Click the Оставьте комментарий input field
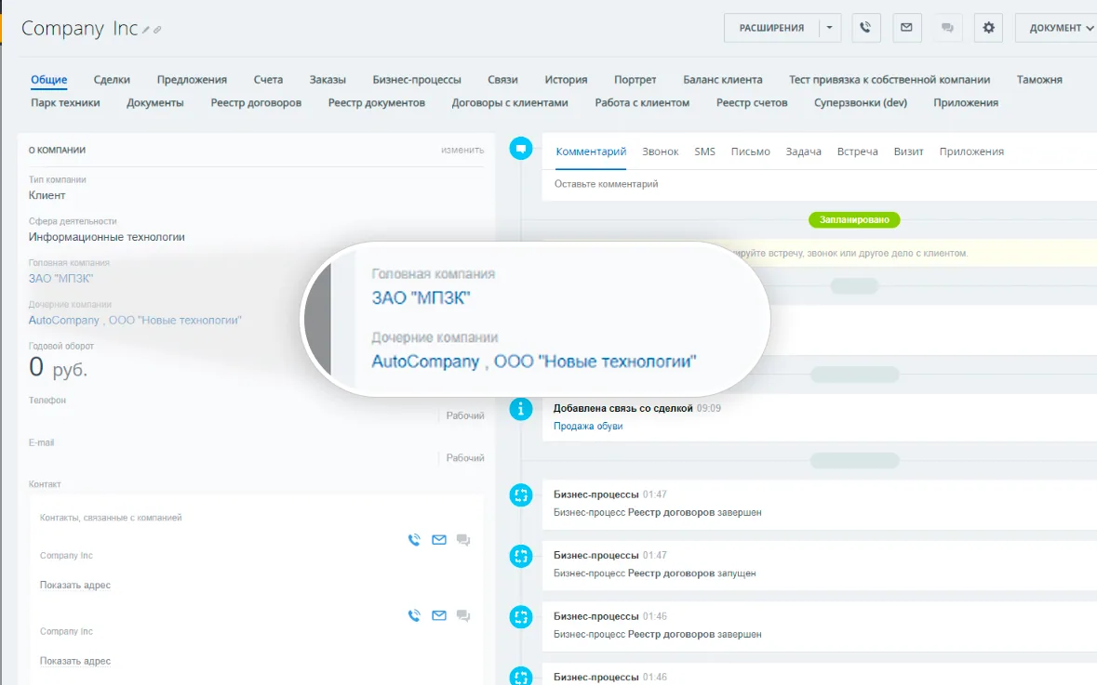Screen dimensions: 1097x685 [x=819, y=184]
